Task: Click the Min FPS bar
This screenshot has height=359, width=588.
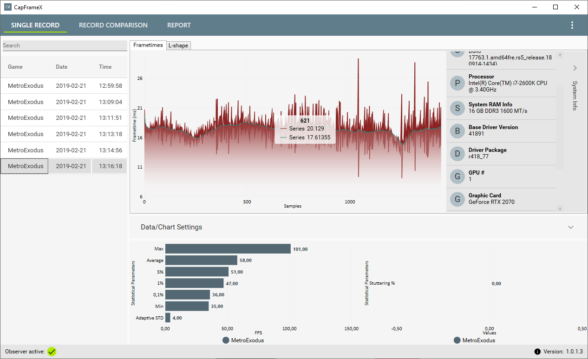Action: [x=187, y=306]
